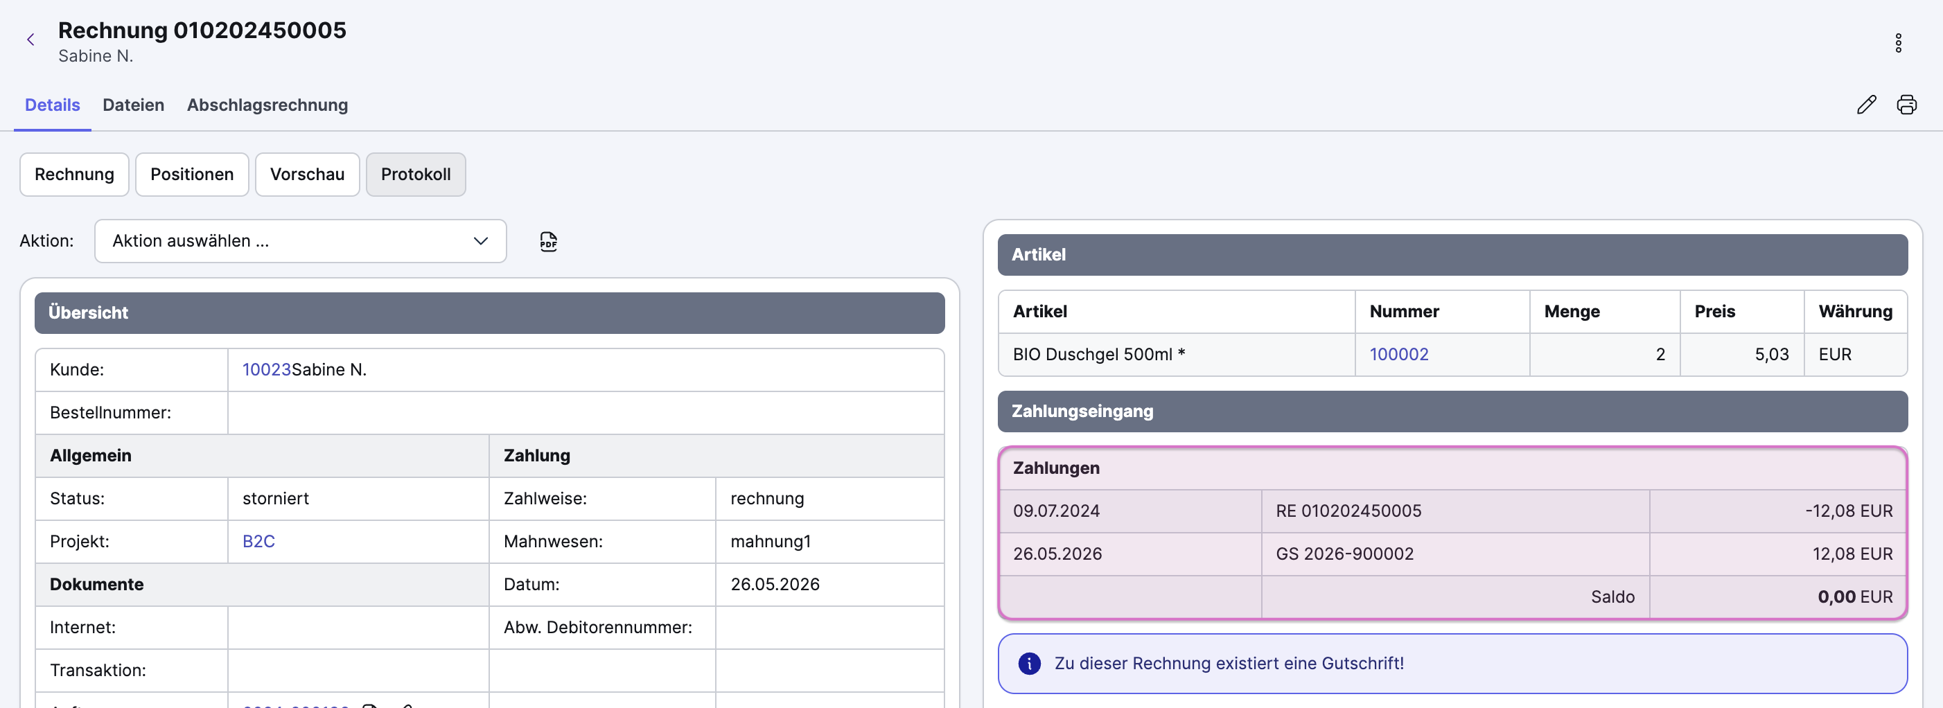Click the Rechnung button

point(74,174)
